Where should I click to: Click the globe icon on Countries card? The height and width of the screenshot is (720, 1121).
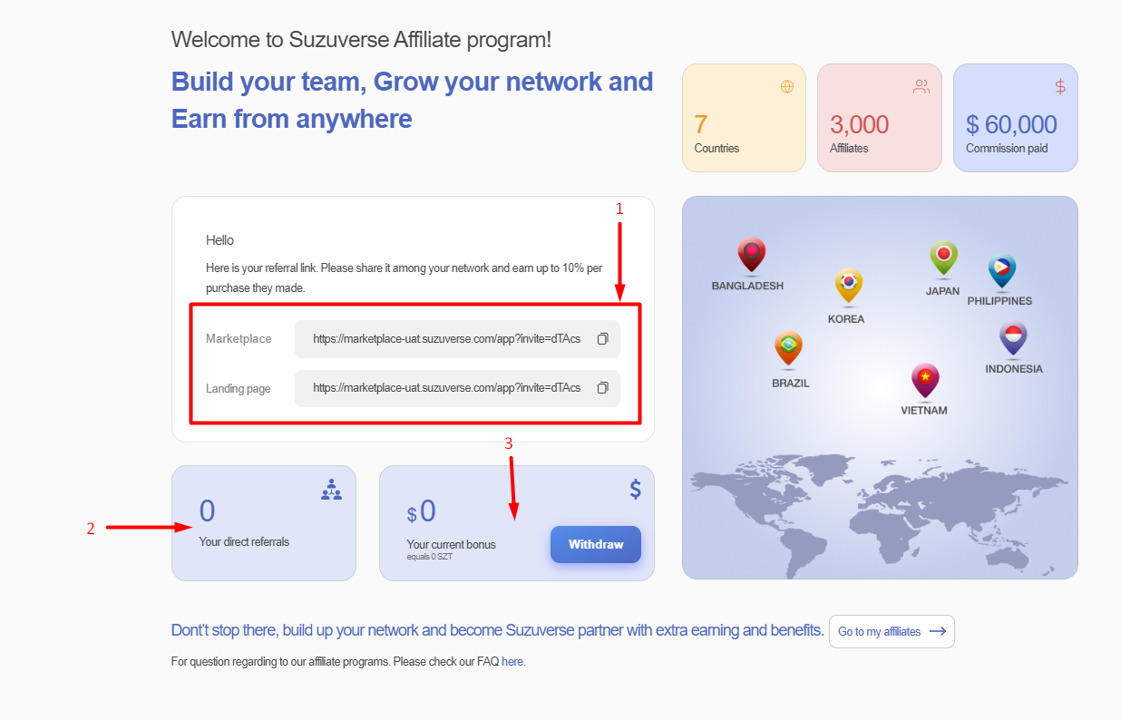[786, 87]
